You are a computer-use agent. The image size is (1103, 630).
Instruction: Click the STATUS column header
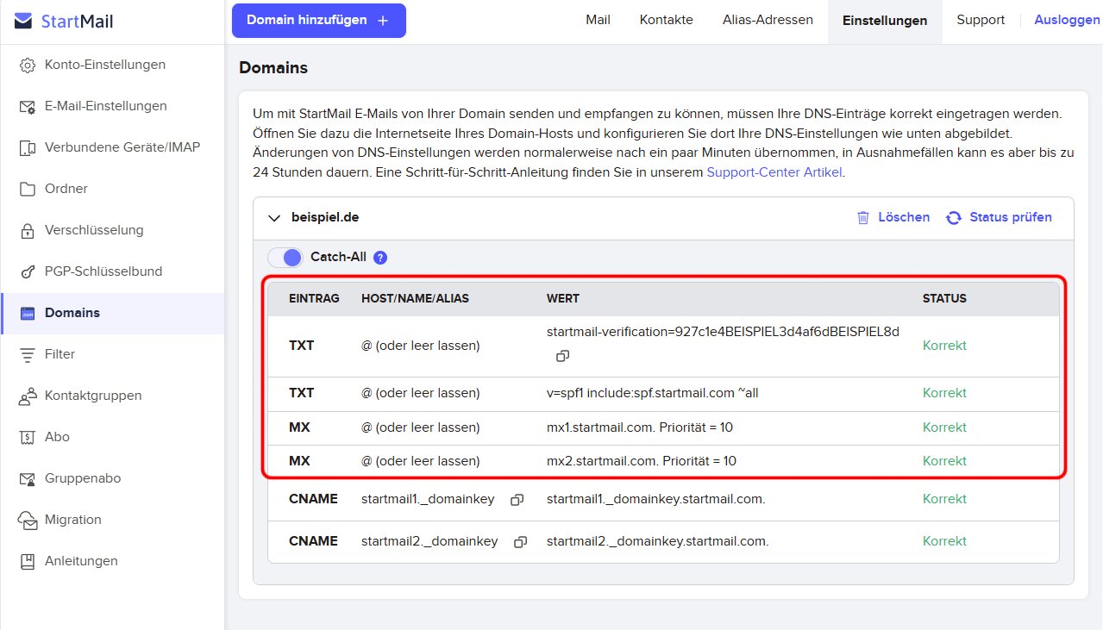944,299
